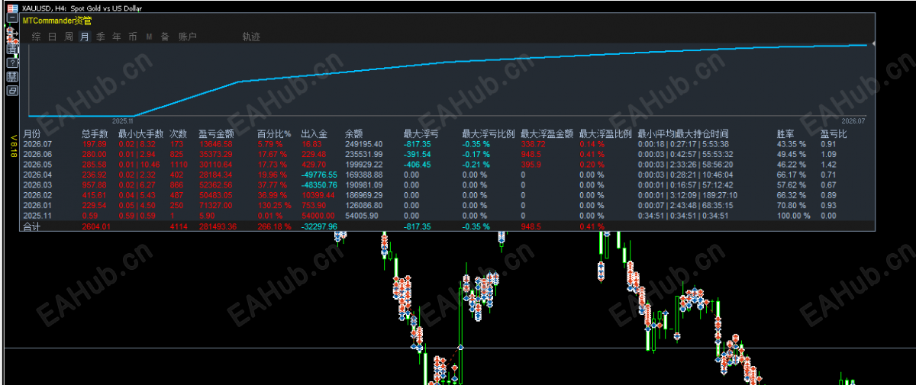Click the 慧 sidebar button
Screen dimensions: 916x385
click(12, 76)
